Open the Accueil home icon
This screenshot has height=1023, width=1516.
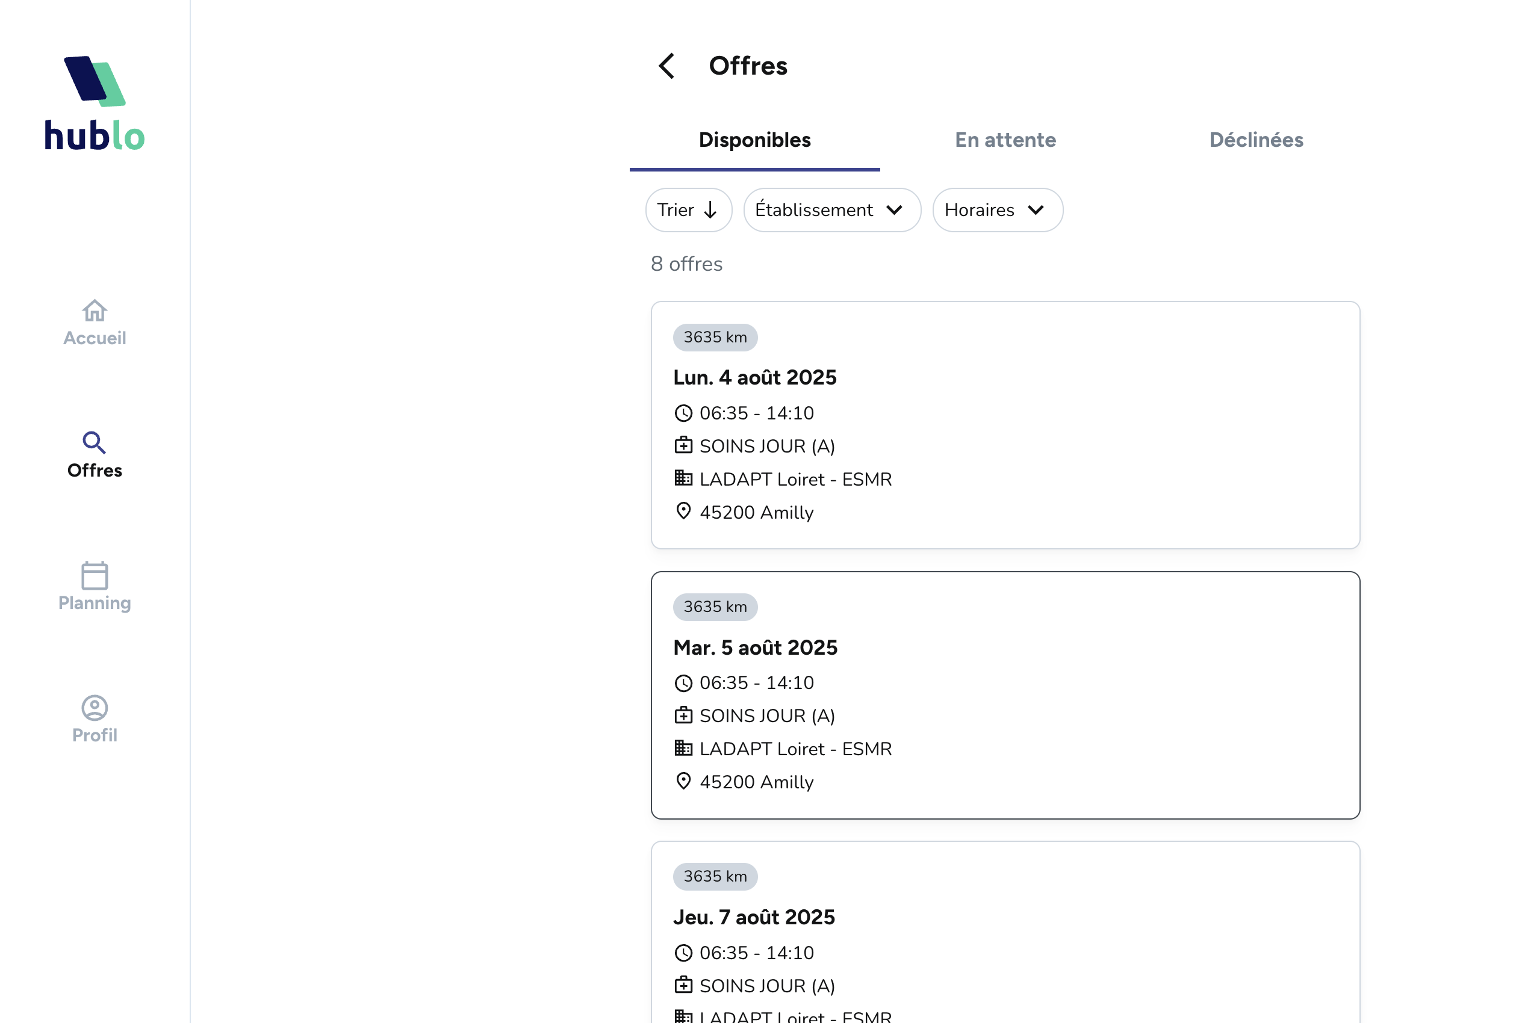pyautogui.click(x=95, y=311)
